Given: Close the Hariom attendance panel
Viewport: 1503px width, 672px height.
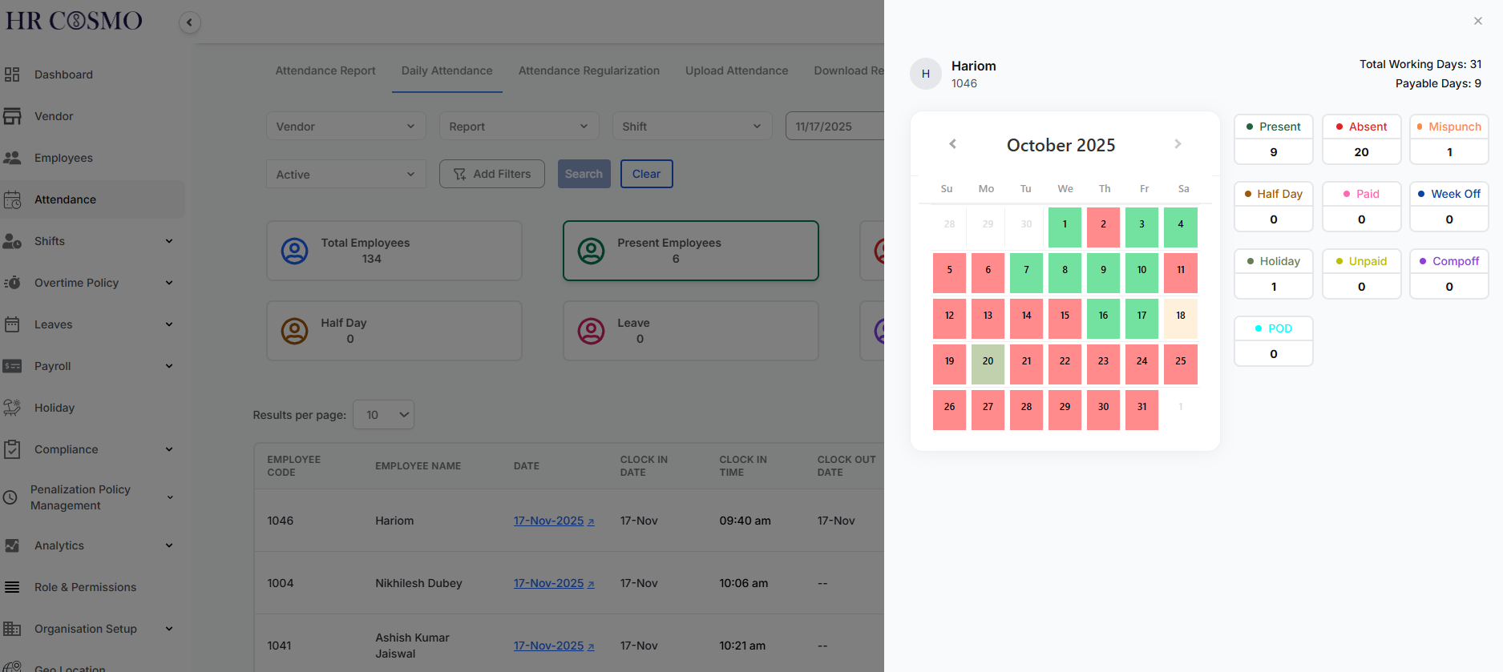Looking at the screenshot, I should (1477, 21).
